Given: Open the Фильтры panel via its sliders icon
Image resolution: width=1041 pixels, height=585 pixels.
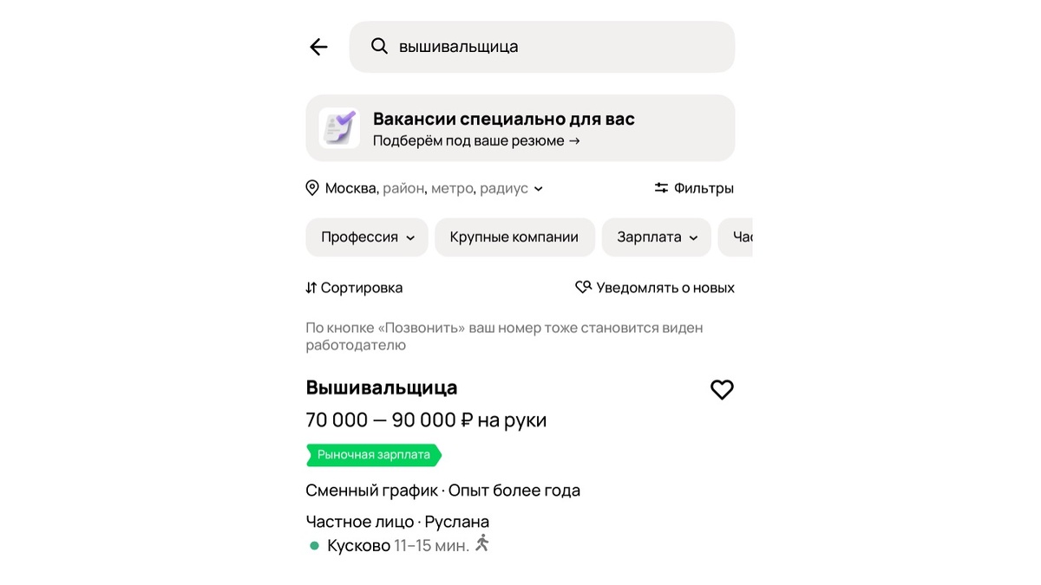Looking at the screenshot, I should click(x=661, y=187).
